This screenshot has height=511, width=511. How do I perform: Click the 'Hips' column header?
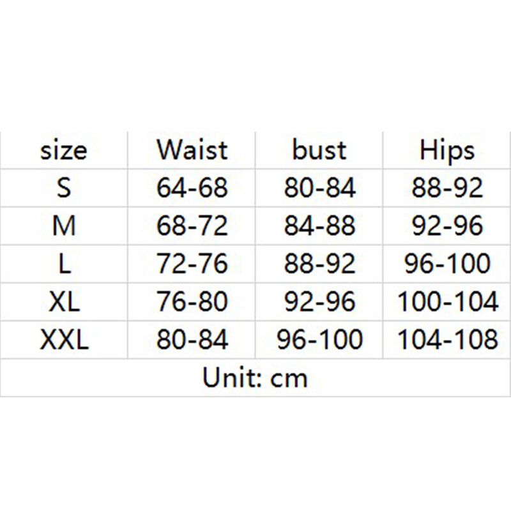tap(446, 150)
